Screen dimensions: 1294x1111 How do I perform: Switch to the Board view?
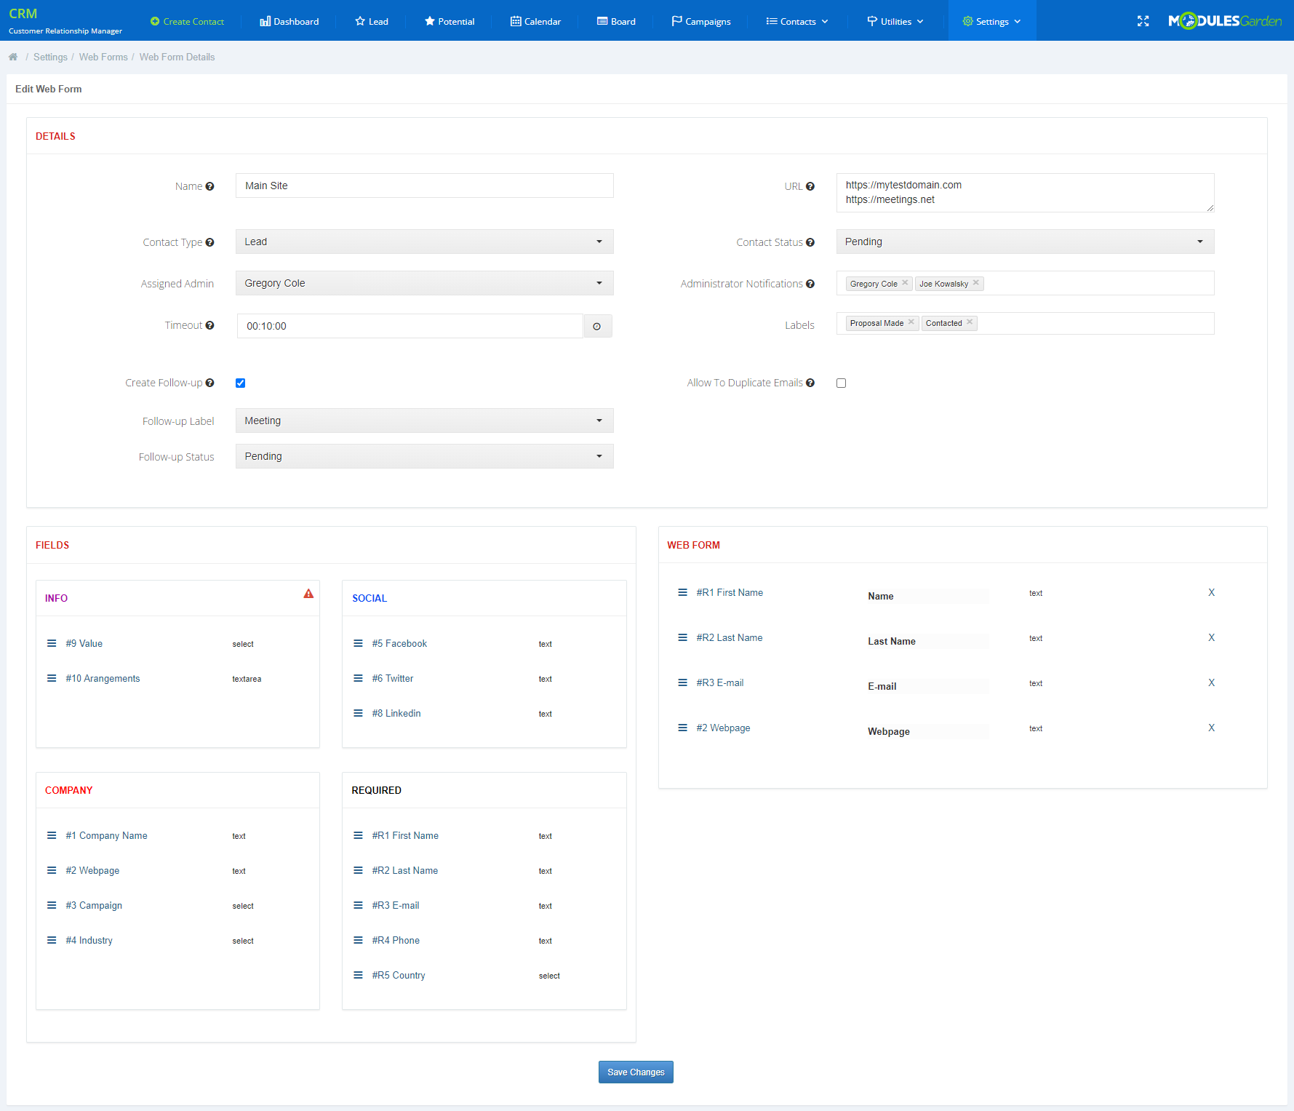click(x=615, y=21)
